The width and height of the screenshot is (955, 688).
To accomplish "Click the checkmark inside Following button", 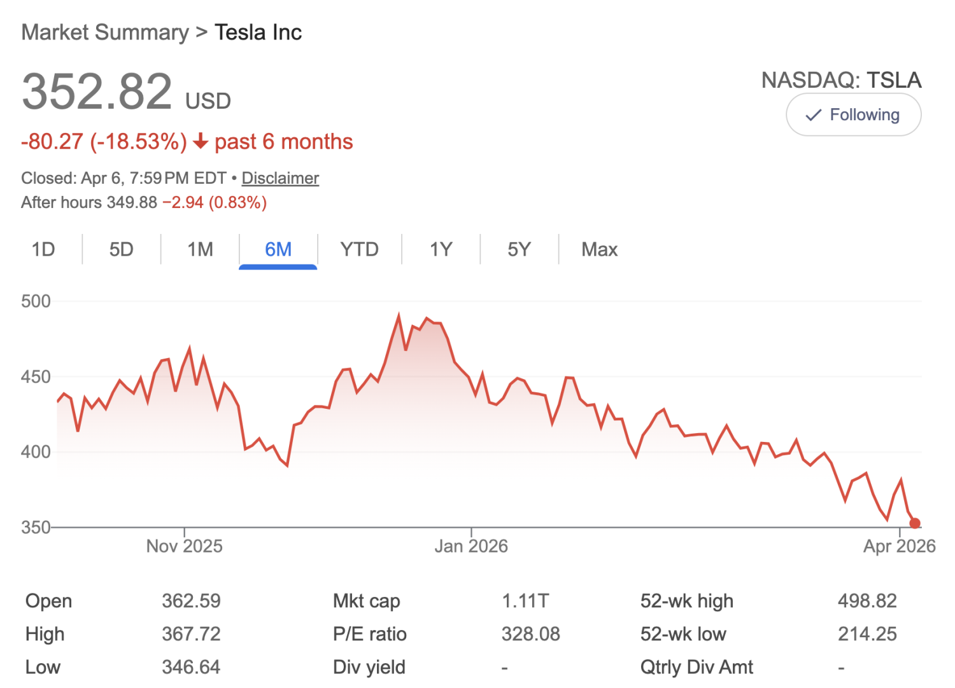I will click(x=812, y=114).
